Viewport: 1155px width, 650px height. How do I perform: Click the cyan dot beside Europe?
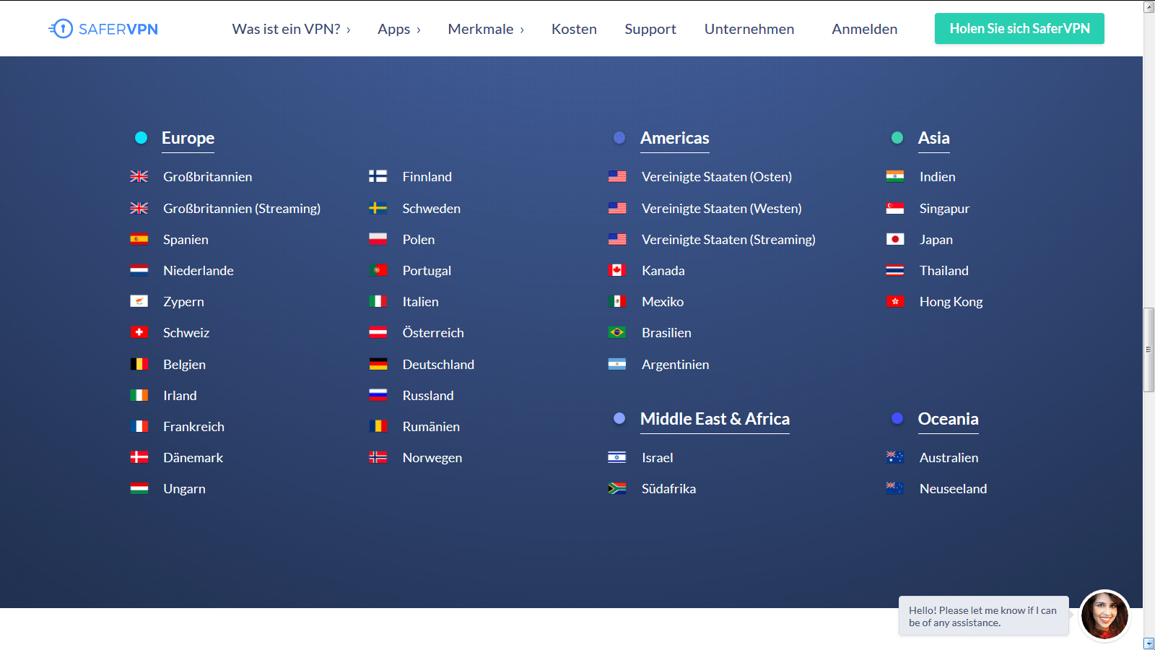[x=141, y=137]
